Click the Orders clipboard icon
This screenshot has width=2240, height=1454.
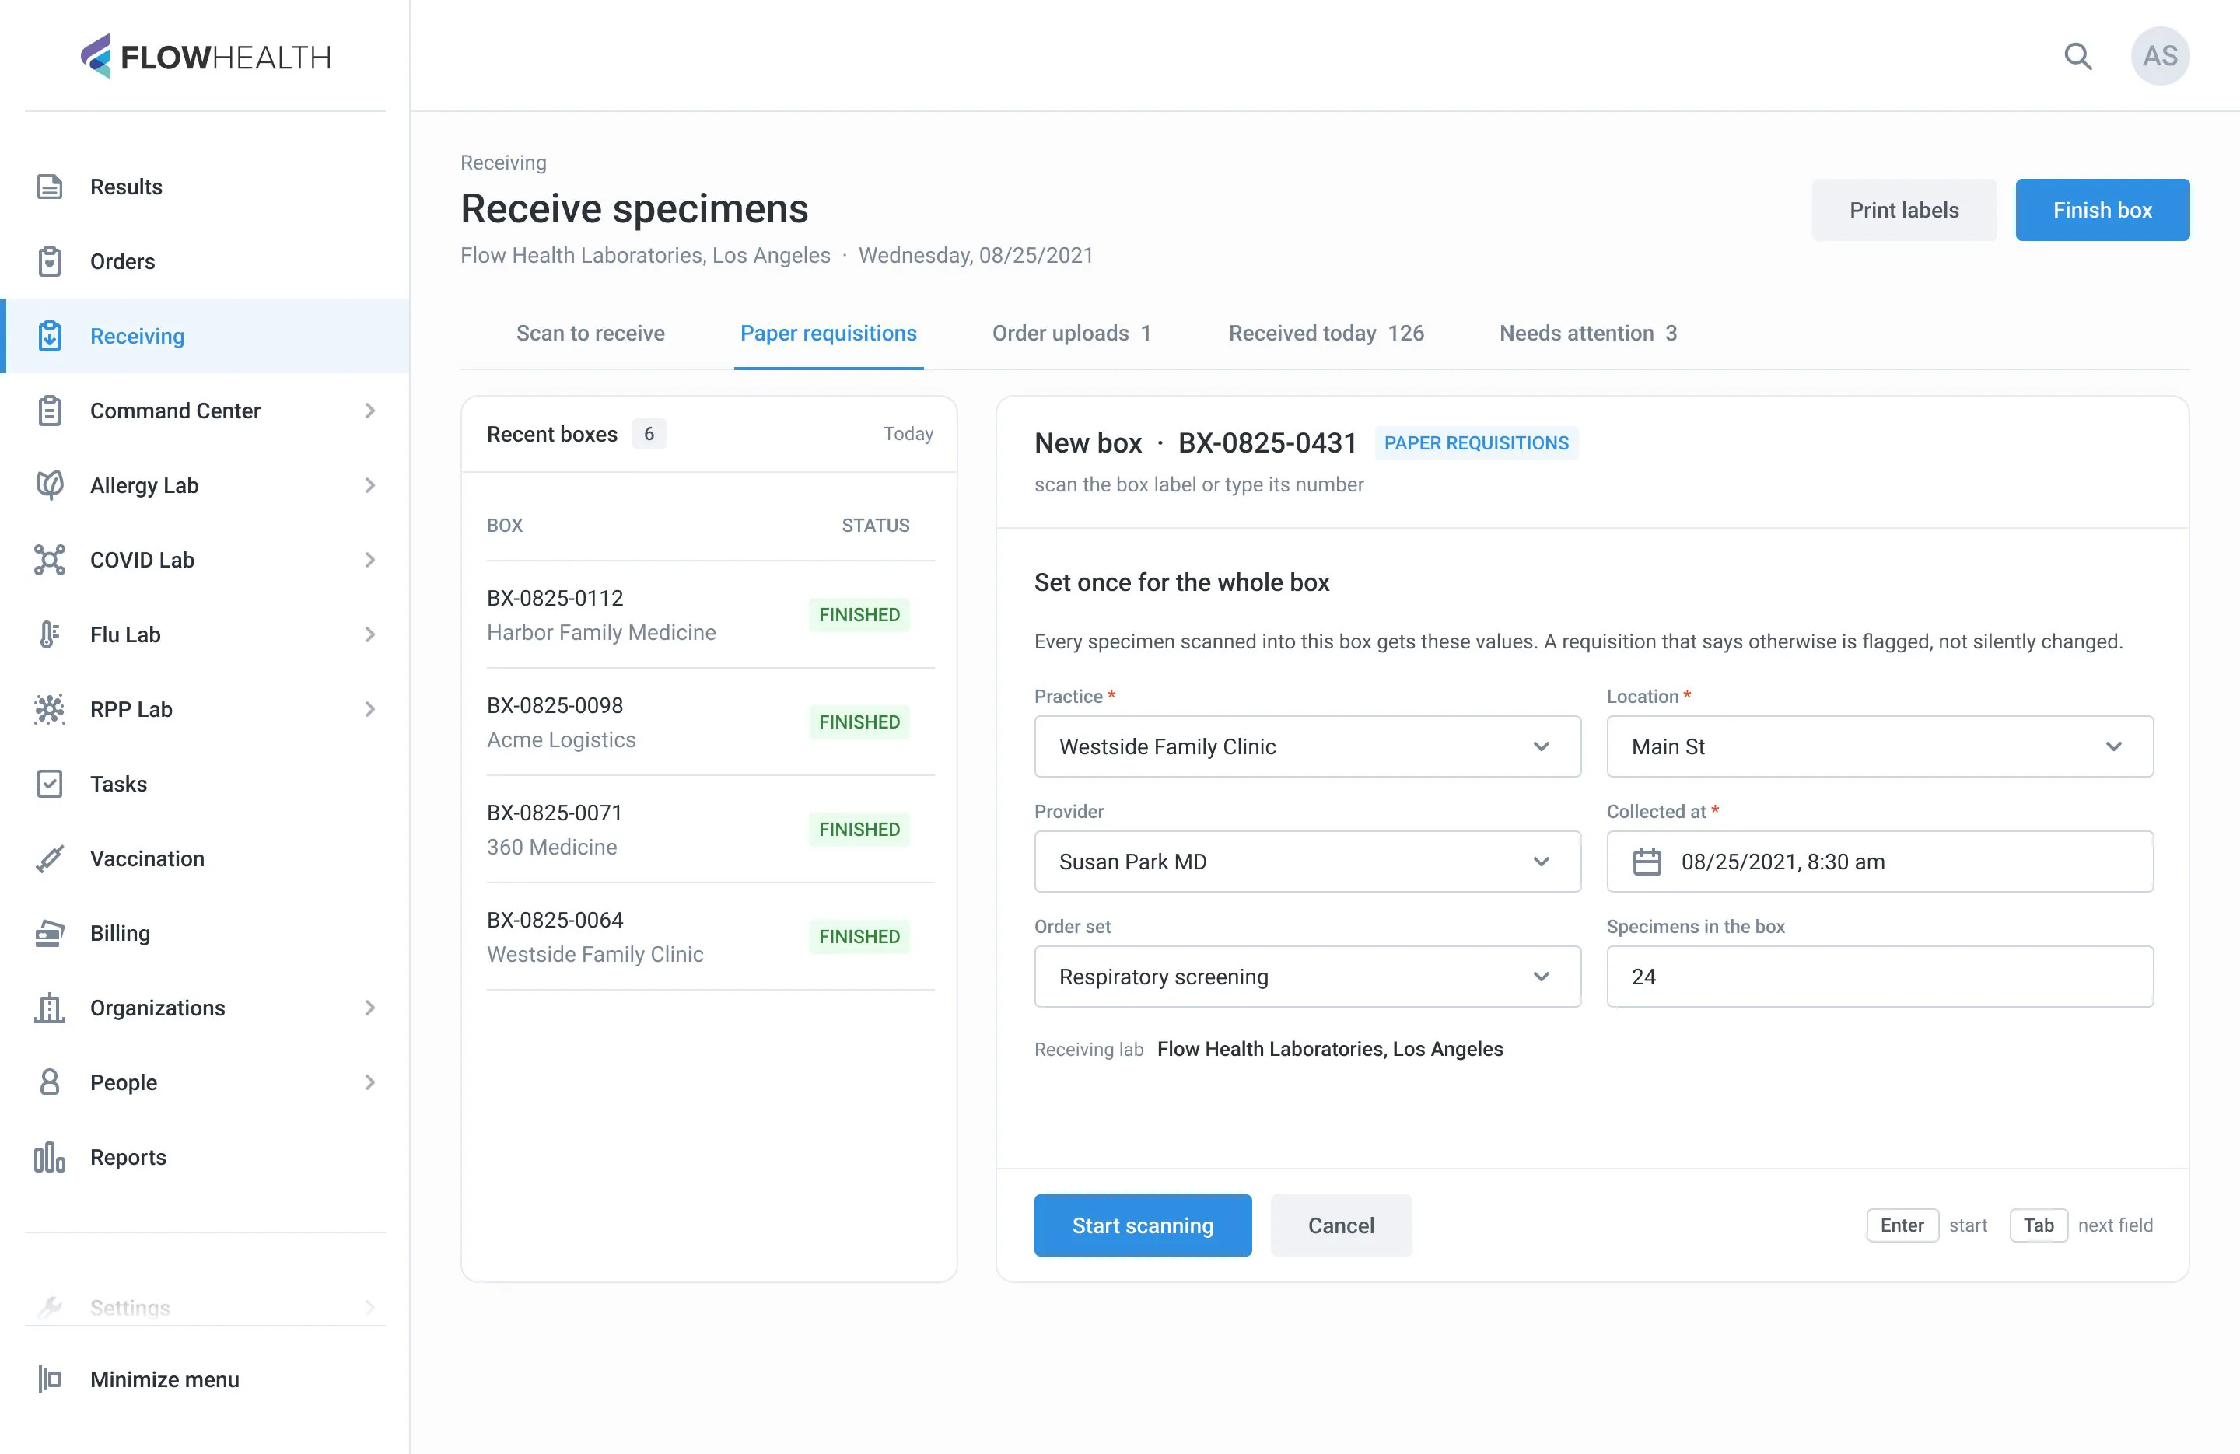click(x=49, y=260)
